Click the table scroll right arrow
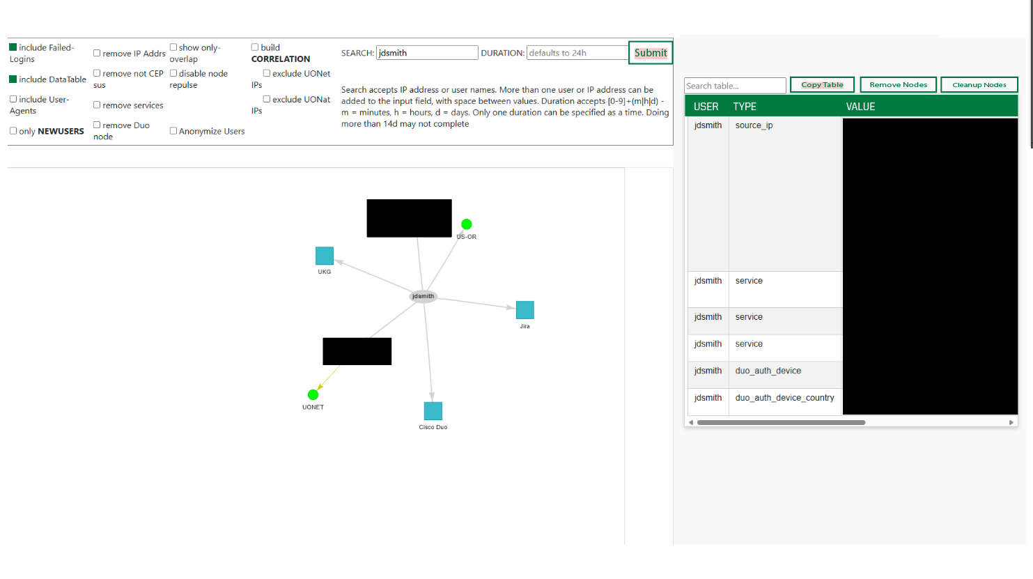The width and height of the screenshot is (1033, 579). tap(1011, 422)
